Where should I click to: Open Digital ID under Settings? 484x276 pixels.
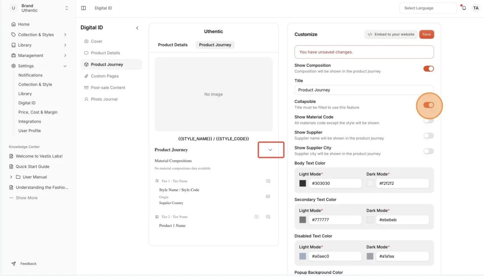coord(27,103)
